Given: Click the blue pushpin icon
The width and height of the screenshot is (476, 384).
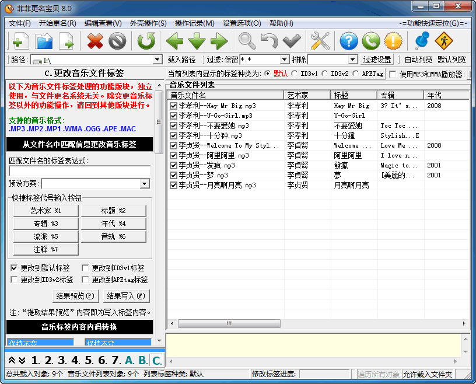Looking at the screenshot, I should point(422,41).
